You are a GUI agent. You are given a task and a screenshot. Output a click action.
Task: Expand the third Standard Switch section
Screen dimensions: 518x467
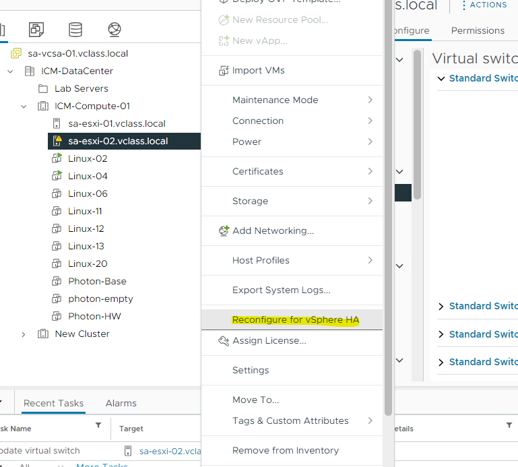[x=441, y=334]
